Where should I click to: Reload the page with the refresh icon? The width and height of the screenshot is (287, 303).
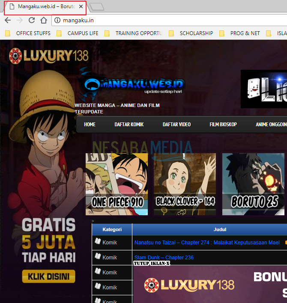click(32, 20)
